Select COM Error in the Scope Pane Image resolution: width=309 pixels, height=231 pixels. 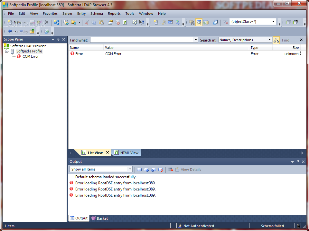click(x=31, y=56)
